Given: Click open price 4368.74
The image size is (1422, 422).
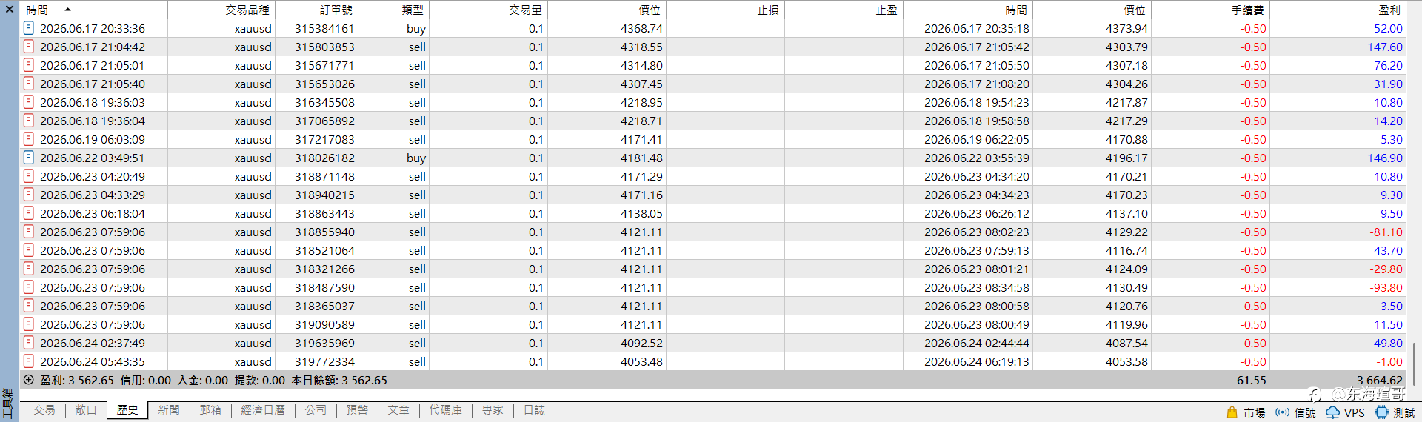Looking at the screenshot, I should click(x=641, y=28).
